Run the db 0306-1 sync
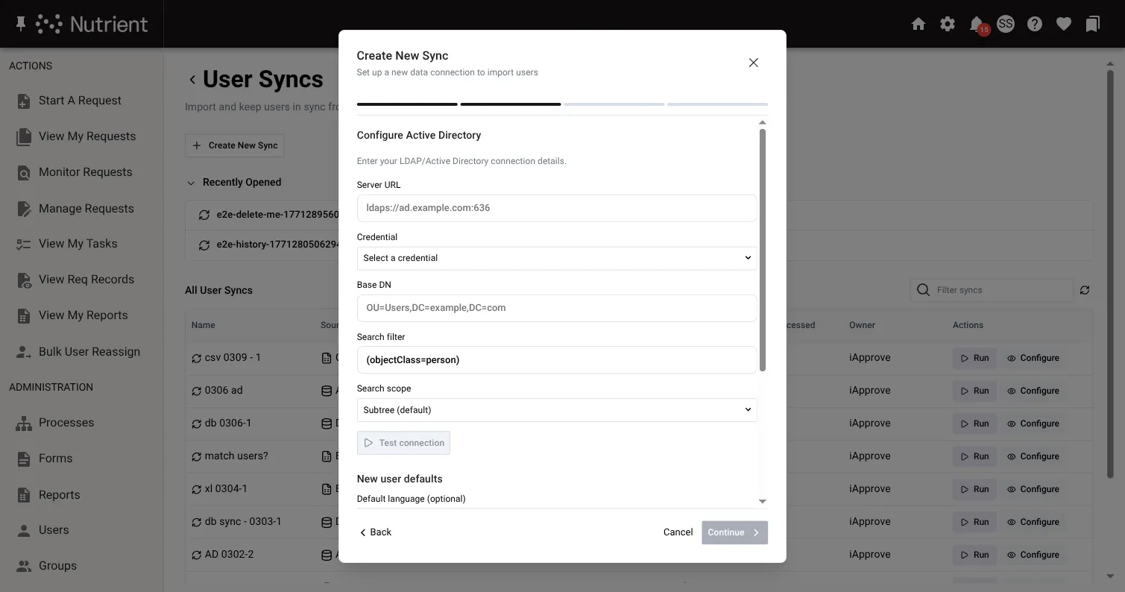The image size is (1125, 592). point(974,423)
